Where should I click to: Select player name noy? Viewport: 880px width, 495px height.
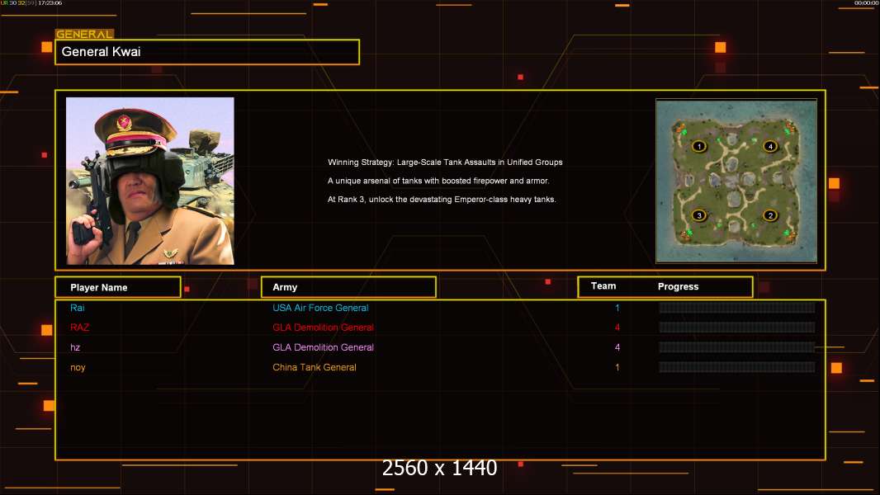78,368
